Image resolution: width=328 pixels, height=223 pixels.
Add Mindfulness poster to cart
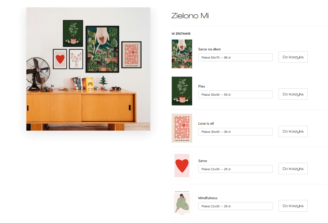(293, 206)
